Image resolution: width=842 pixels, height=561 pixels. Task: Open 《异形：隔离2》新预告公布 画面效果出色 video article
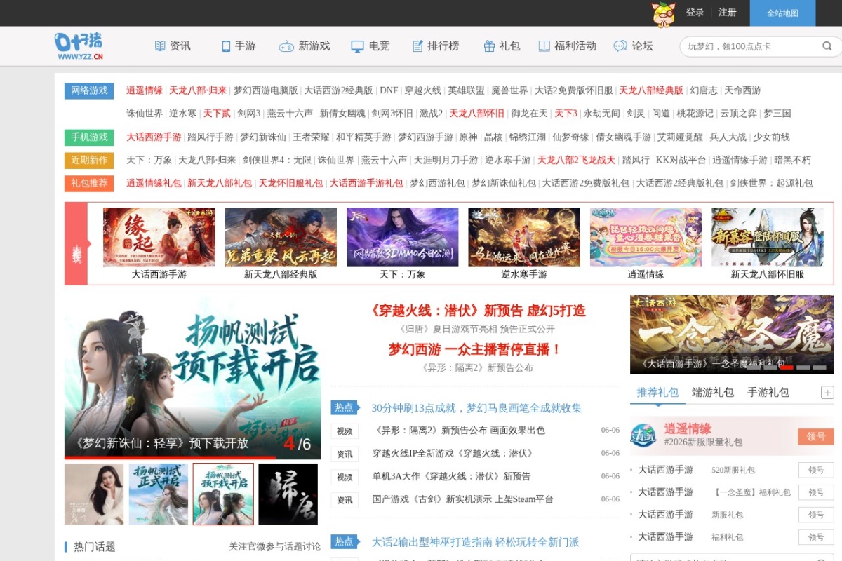[459, 431]
